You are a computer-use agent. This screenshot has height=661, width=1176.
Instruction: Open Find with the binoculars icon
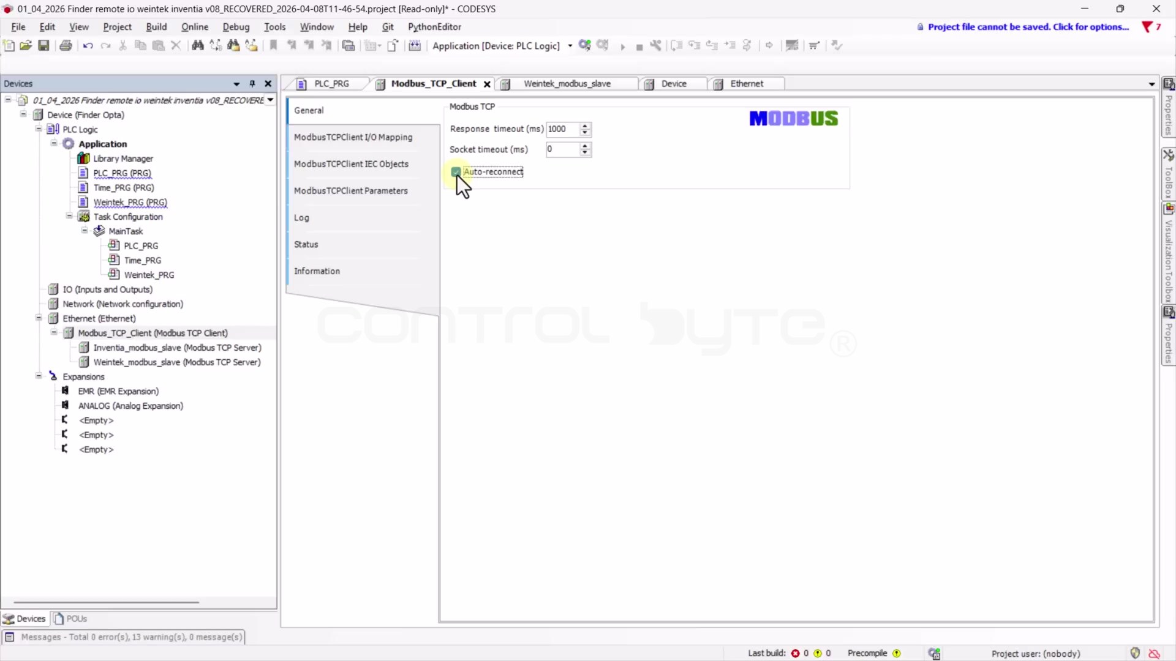click(197, 45)
